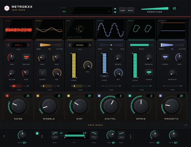This screenshot has width=191, height=147.
Task: Select the bell tone mode icon
Action: pos(121,138)
